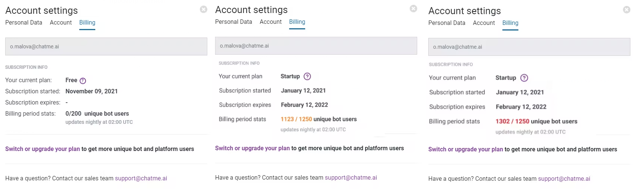The width and height of the screenshot is (633, 193).
Task: Click upgrade plan link under Free plan
Action: pyautogui.click(x=42, y=149)
